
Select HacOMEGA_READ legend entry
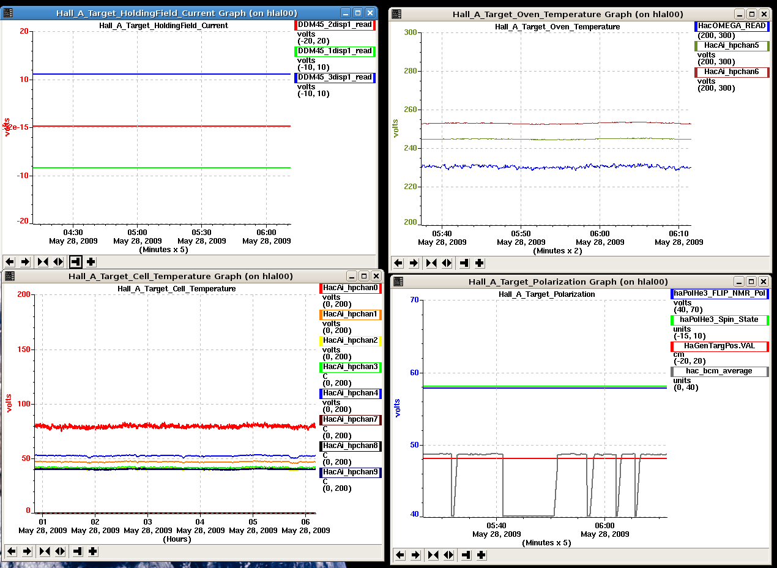point(732,26)
